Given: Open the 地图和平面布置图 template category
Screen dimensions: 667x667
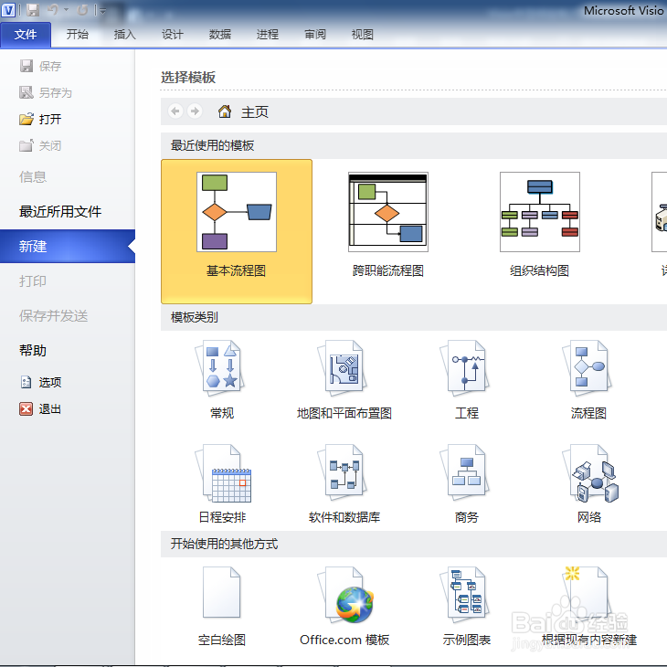Looking at the screenshot, I should (x=344, y=379).
